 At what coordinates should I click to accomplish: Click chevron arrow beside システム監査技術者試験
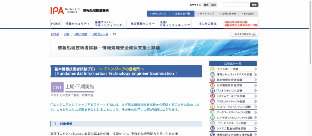pyautogui.click(x=255, y=128)
